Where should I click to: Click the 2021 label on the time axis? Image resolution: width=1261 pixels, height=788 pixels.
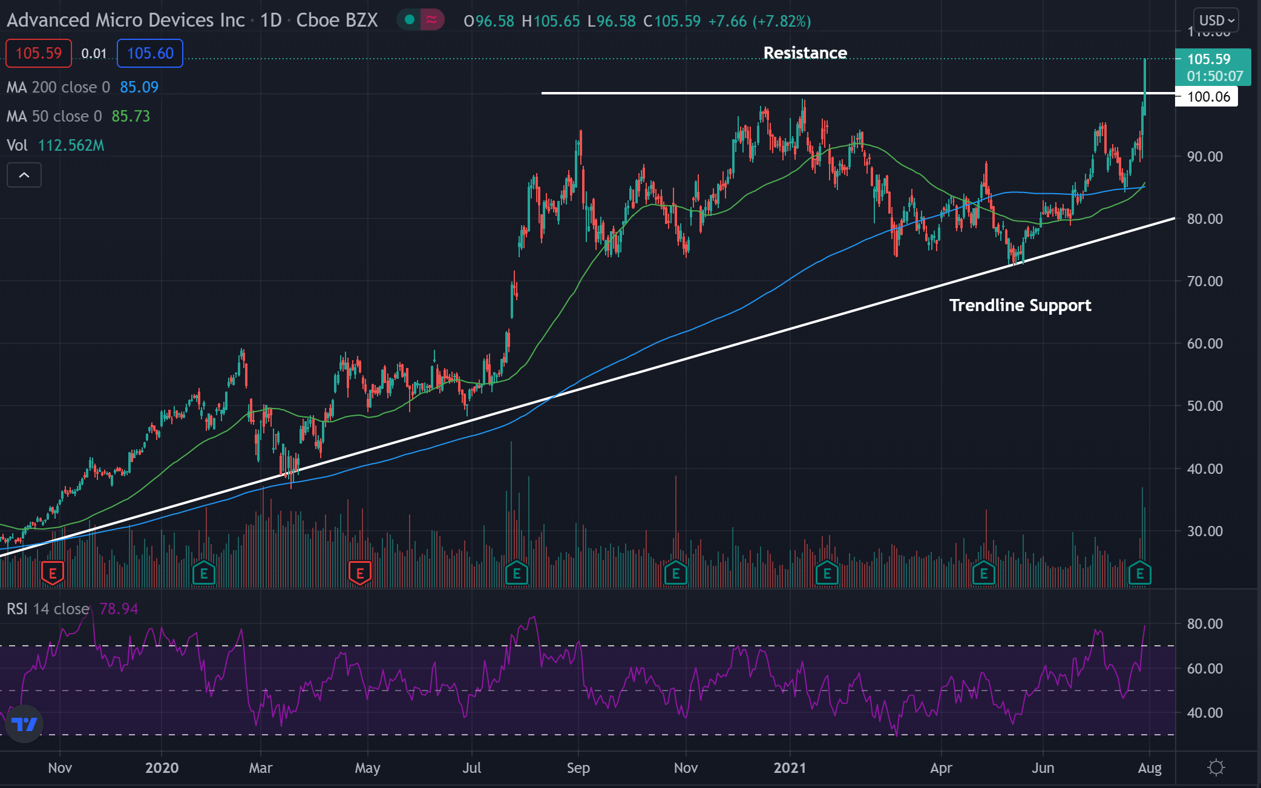(x=790, y=767)
